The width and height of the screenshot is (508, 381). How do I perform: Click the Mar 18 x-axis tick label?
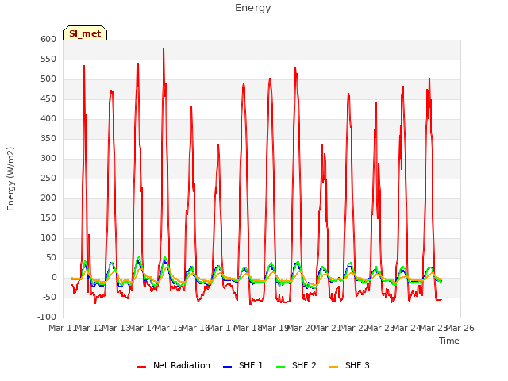(x=248, y=328)
